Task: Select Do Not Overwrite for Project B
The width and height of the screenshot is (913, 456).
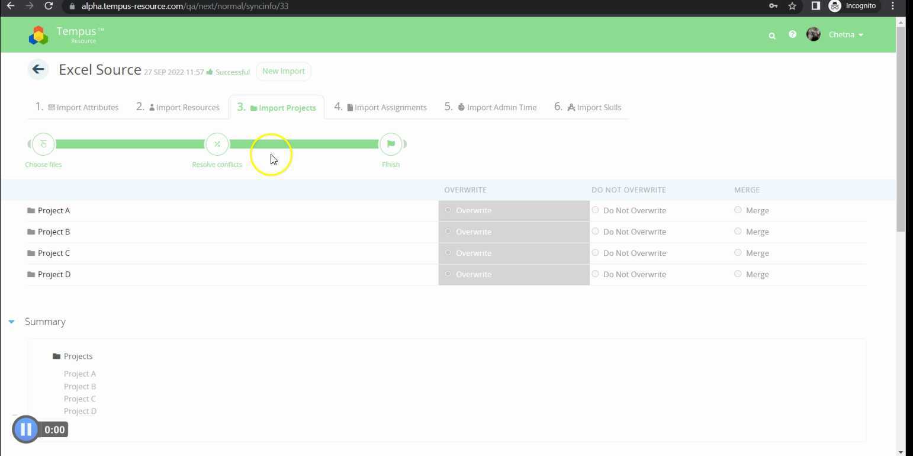Action: tap(596, 232)
